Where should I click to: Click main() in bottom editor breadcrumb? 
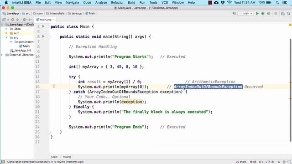click(x=67, y=157)
